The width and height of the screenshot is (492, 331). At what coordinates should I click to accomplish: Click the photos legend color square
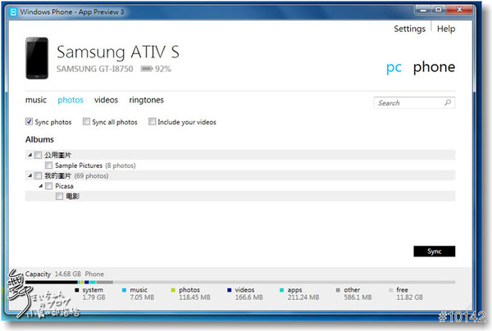(x=173, y=290)
